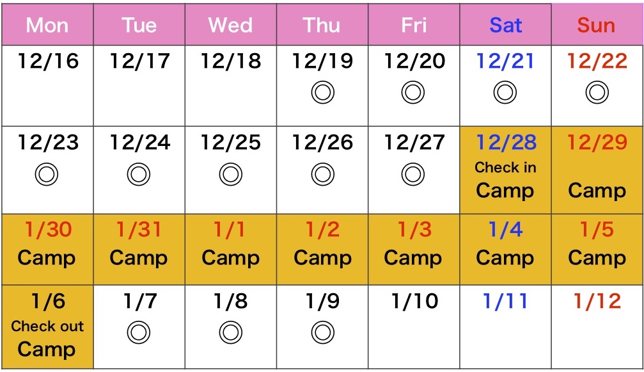Click the double-circle mark under 1/7
This screenshot has height=372, width=644.
click(x=139, y=332)
